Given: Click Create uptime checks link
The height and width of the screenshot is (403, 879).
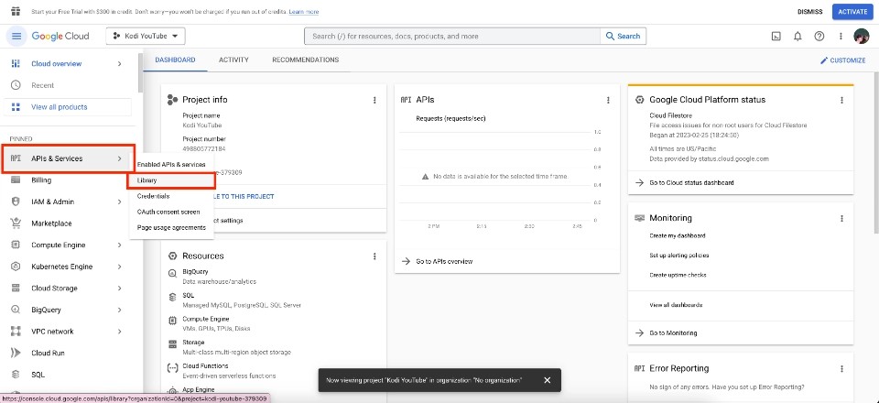Looking at the screenshot, I should click(678, 275).
